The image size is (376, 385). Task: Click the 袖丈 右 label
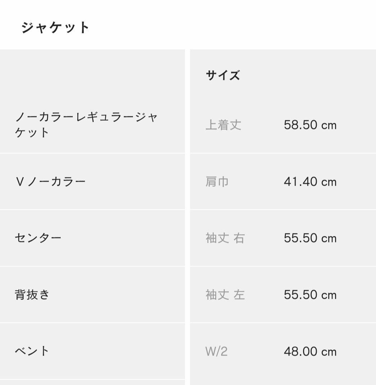pyautogui.click(x=225, y=238)
